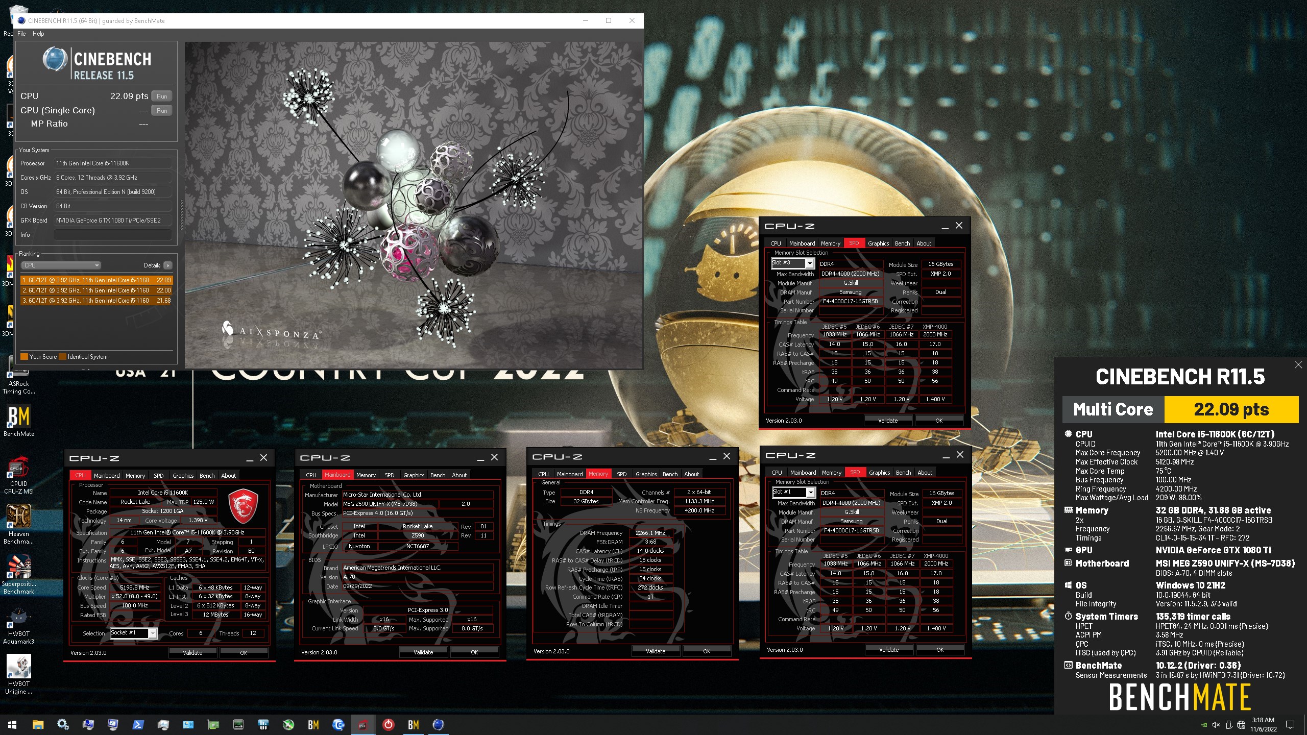Open the Superposition Benchmark desktop shortcut
This screenshot has height=735, width=1307.
19,575
